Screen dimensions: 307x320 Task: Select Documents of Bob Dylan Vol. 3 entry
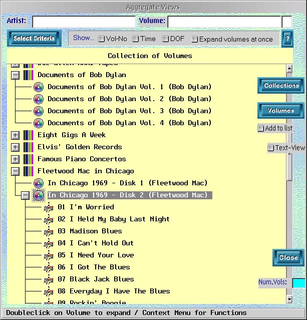tap(129, 111)
